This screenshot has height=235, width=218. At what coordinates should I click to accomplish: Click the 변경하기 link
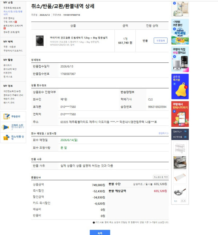click(163, 133)
